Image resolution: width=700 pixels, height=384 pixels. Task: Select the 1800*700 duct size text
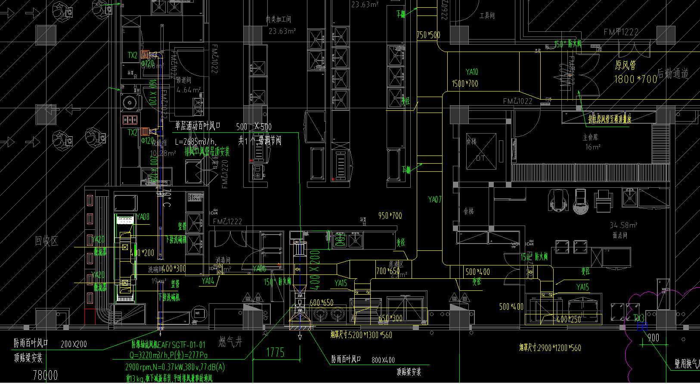click(635, 79)
